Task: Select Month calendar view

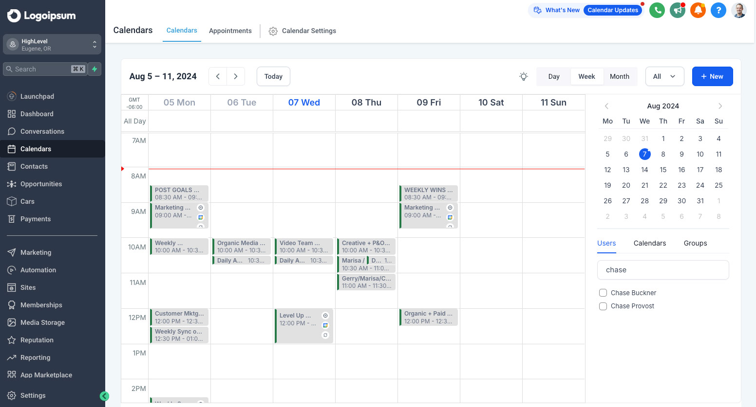Action: [x=619, y=76]
